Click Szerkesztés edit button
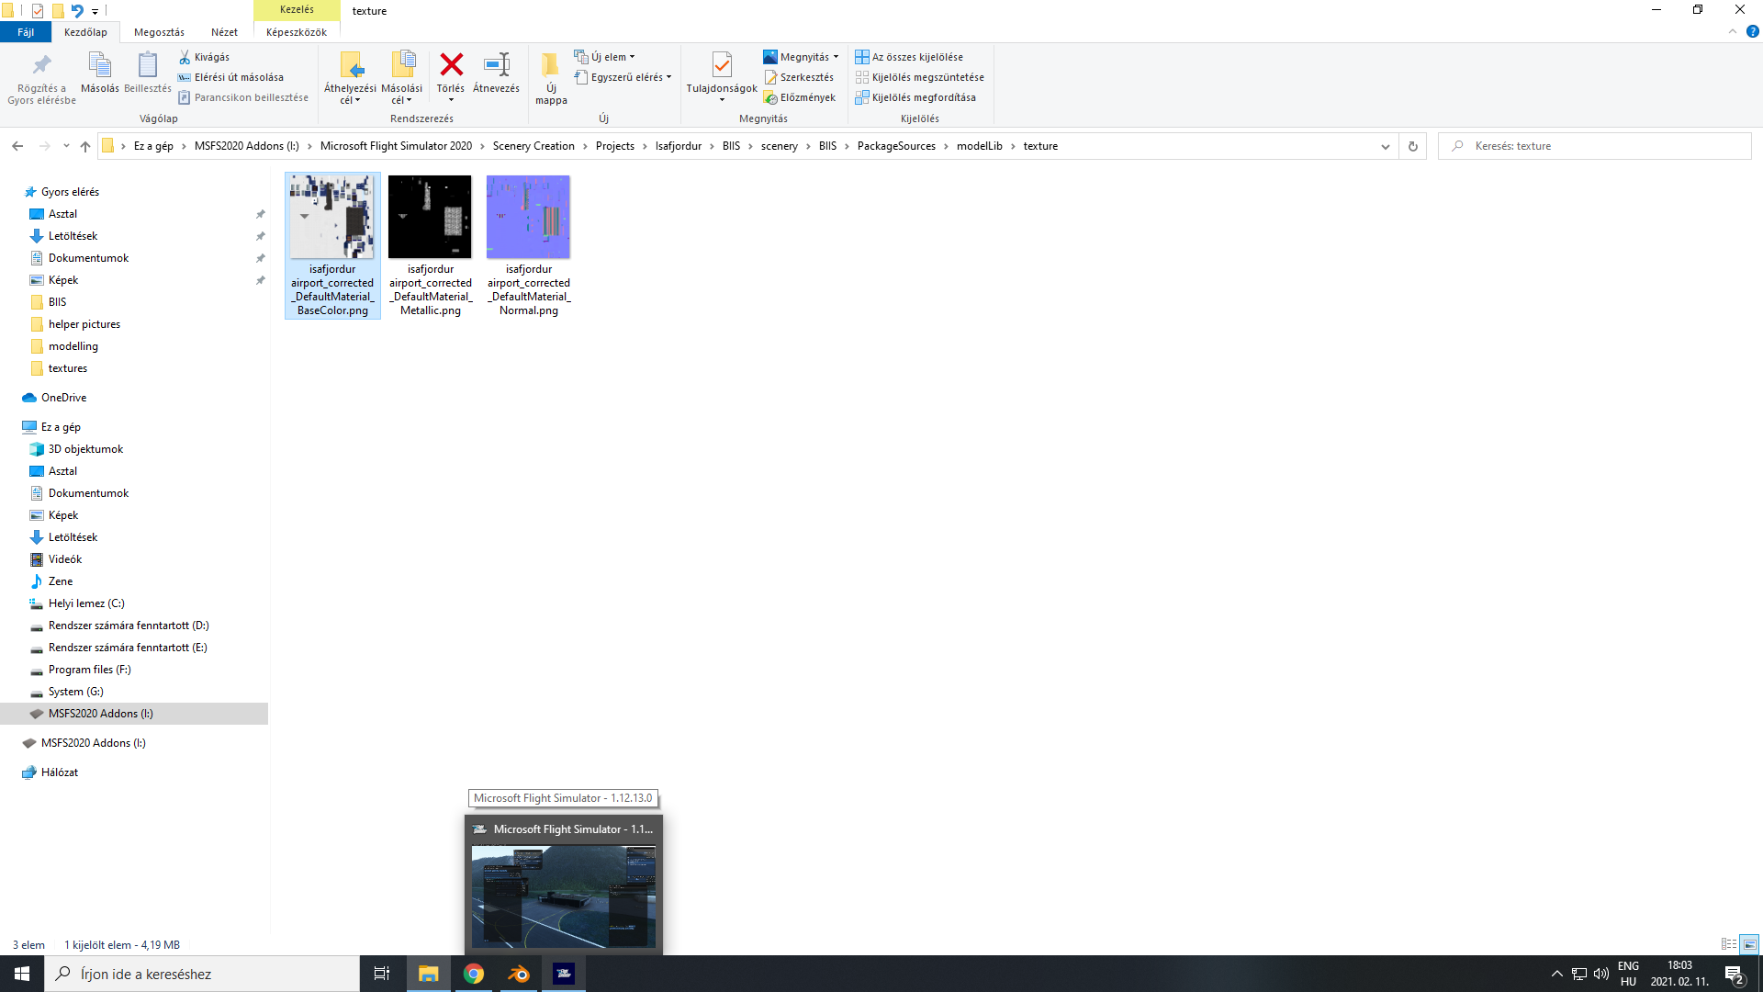Screen dimensions: 1763x992 pyautogui.click(x=799, y=77)
